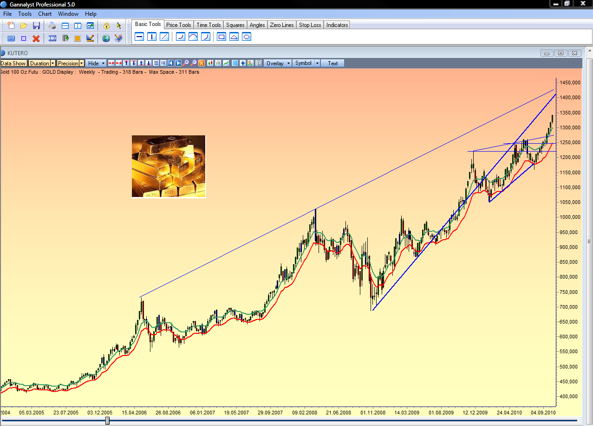This screenshot has height=426, width=593.
Task: Open the Duration dropdown
Action: 42,63
